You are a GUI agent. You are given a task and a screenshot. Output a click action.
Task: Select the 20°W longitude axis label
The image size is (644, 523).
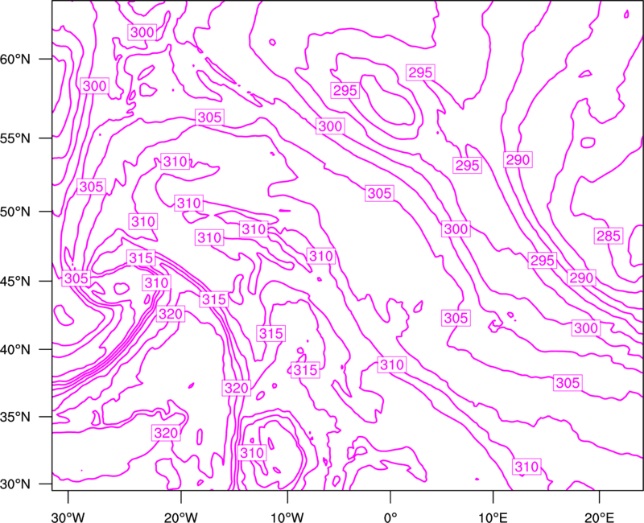point(181,517)
